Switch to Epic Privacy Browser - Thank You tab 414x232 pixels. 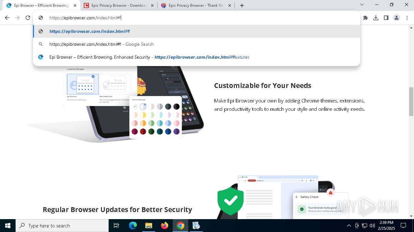[x=196, y=5]
